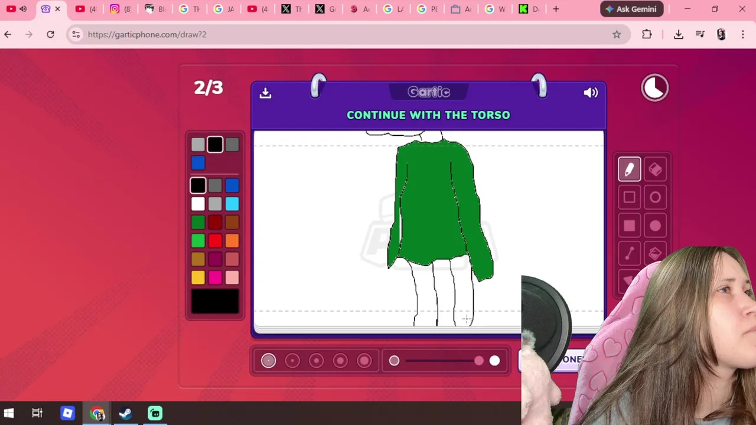Go back to the previous page
756x425 pixels.
pos(8,34)
